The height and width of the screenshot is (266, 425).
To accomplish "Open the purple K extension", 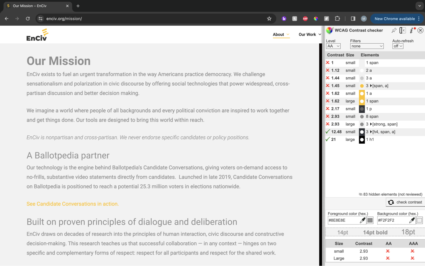I will point(284,19).
